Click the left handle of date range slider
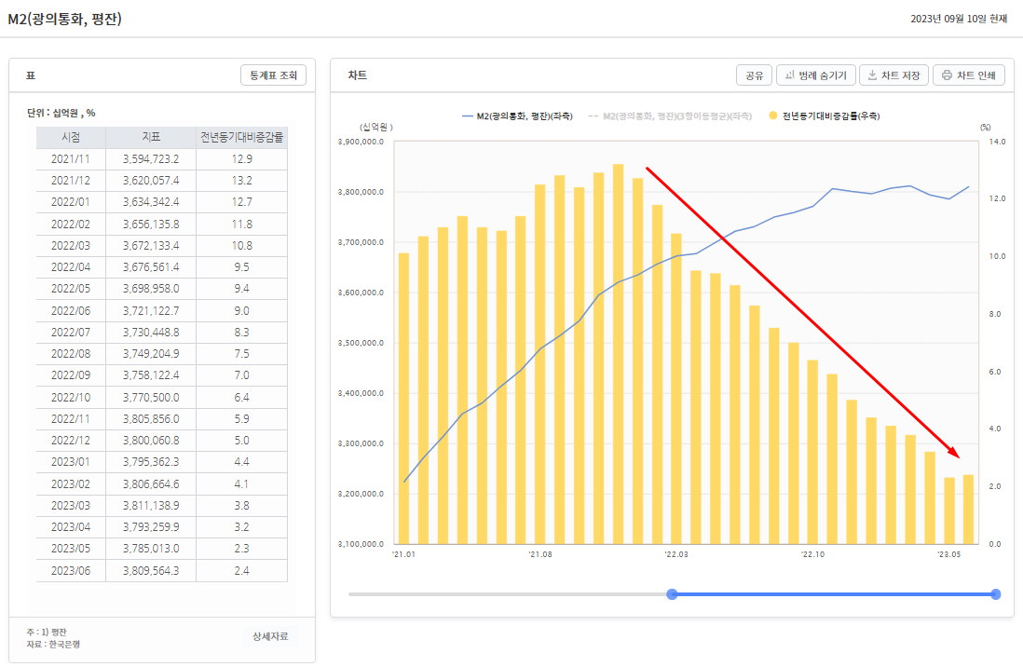The width and height of the screenshot is (1023, 667). 672,594
